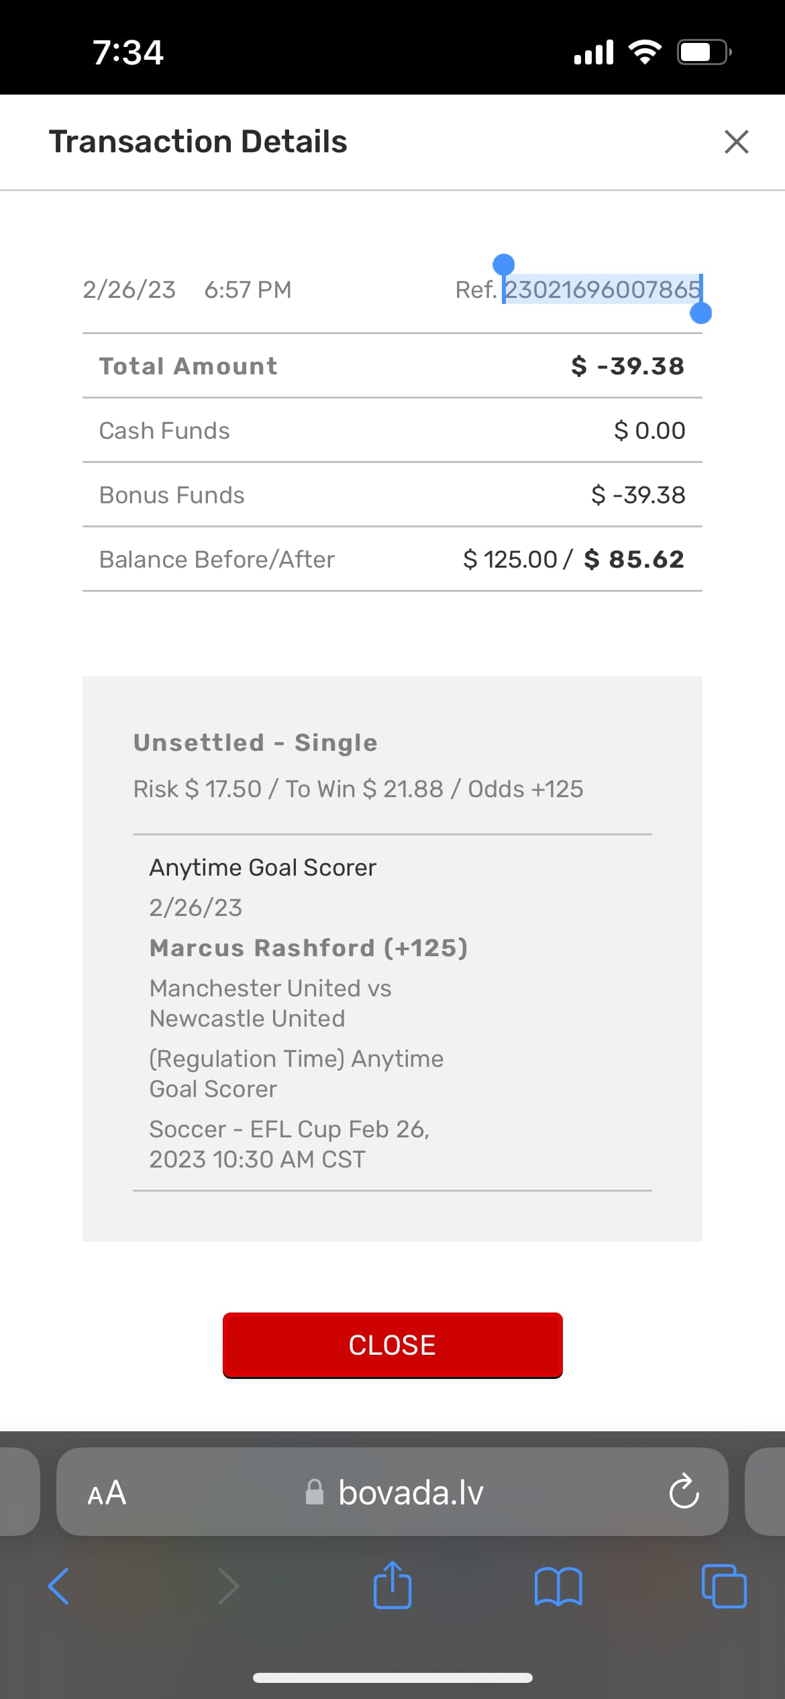Image resolution: width=785 pixels, height=1699 pixels.
Task: Tap the red CLOSE button
Action: [x=392, y=1345]
